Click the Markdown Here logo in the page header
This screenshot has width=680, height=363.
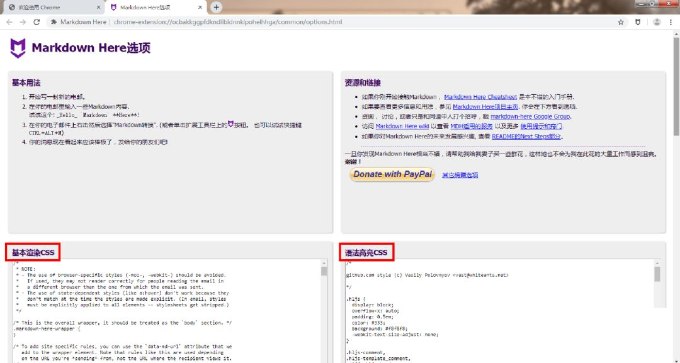click(18, 48)
